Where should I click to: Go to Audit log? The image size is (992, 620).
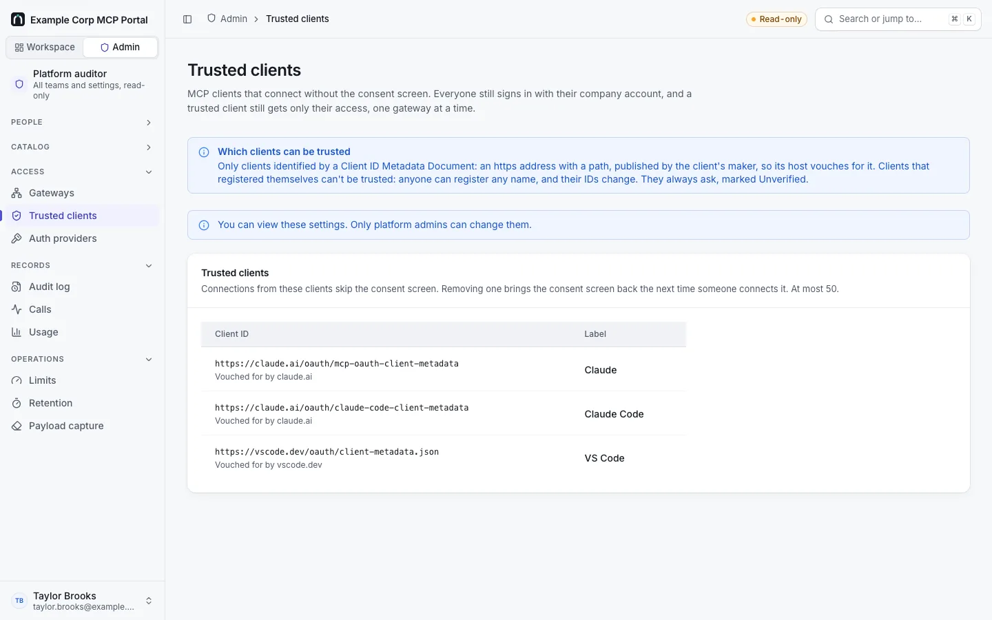point(82,287)
